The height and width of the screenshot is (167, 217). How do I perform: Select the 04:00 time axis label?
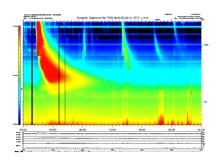53,130
